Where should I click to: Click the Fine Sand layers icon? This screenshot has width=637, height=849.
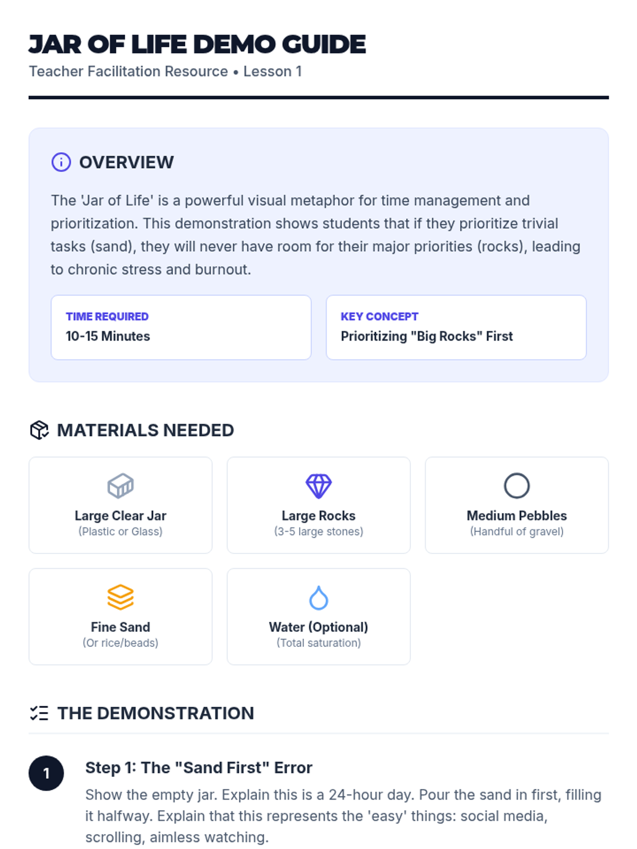[120, 597]
